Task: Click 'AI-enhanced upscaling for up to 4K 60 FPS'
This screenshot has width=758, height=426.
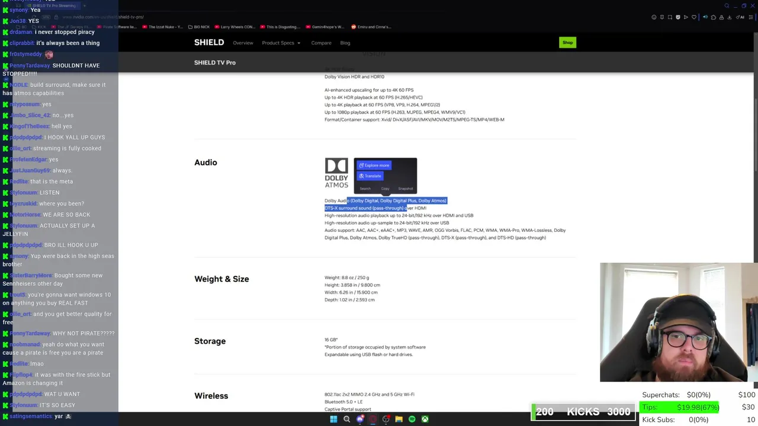Action: tap(369, 90)
